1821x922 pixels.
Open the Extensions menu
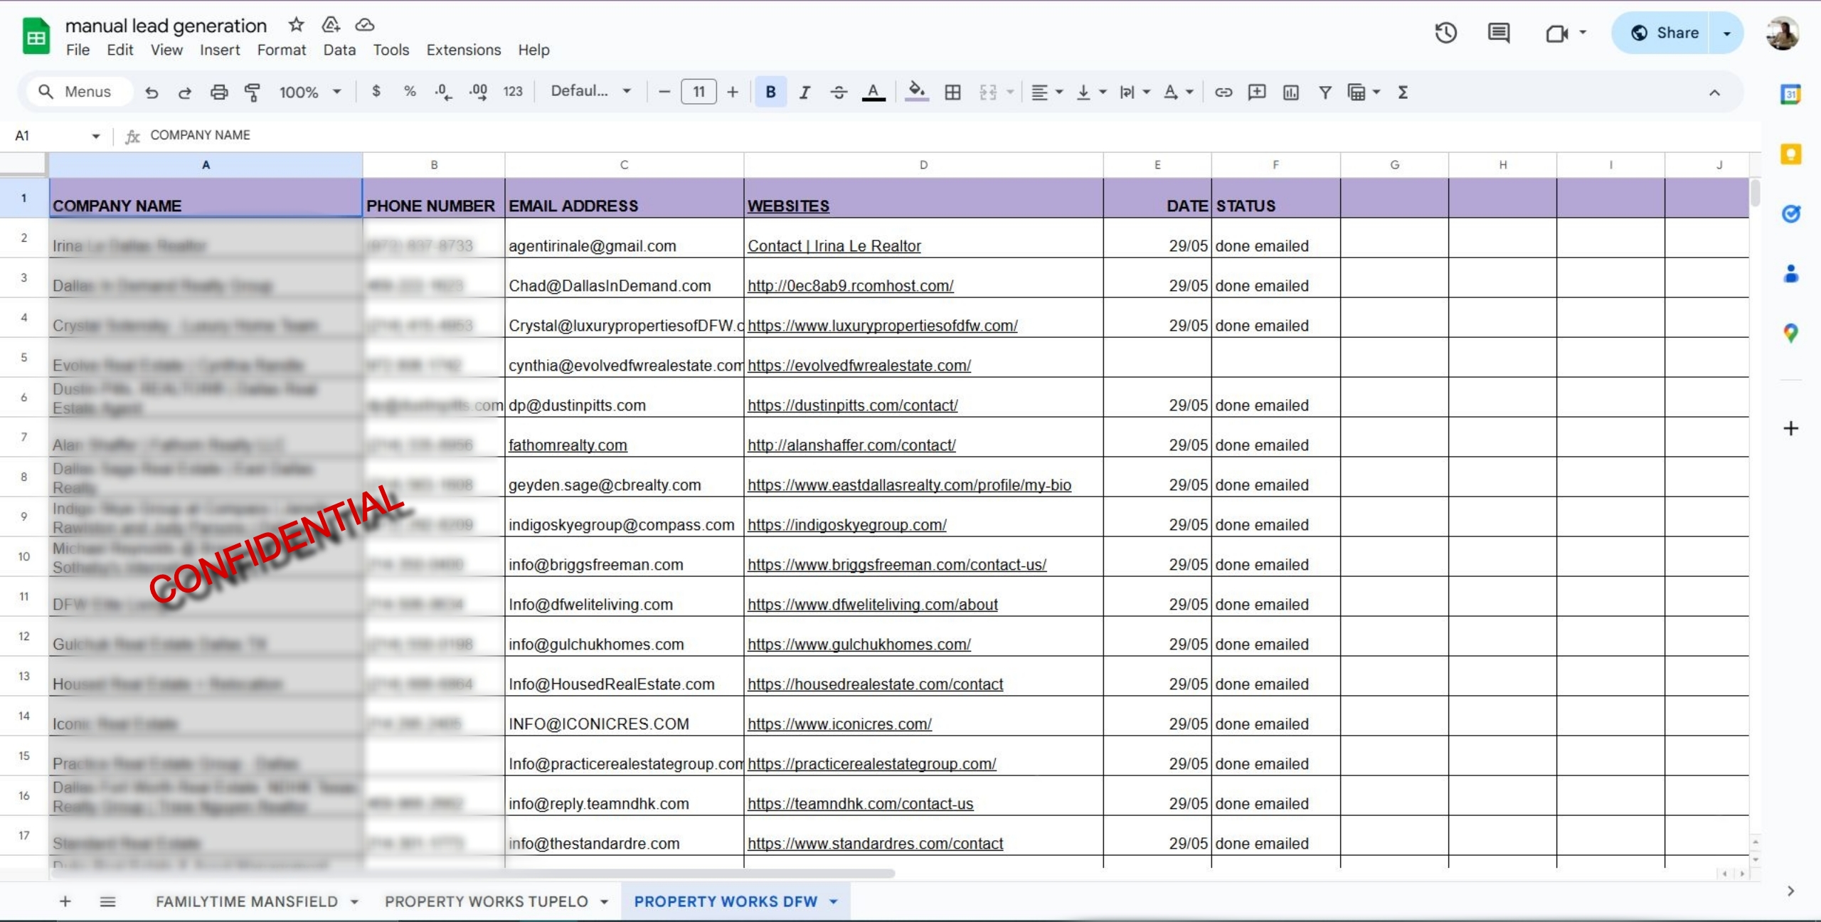pos(463,50)
